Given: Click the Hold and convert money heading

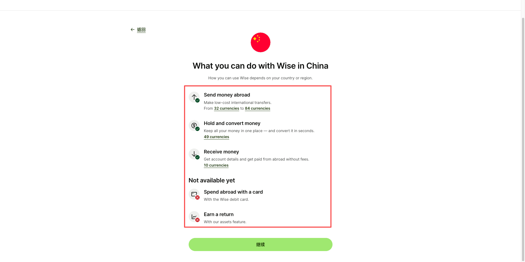Looking at the screenshot, I should (232, 123).
